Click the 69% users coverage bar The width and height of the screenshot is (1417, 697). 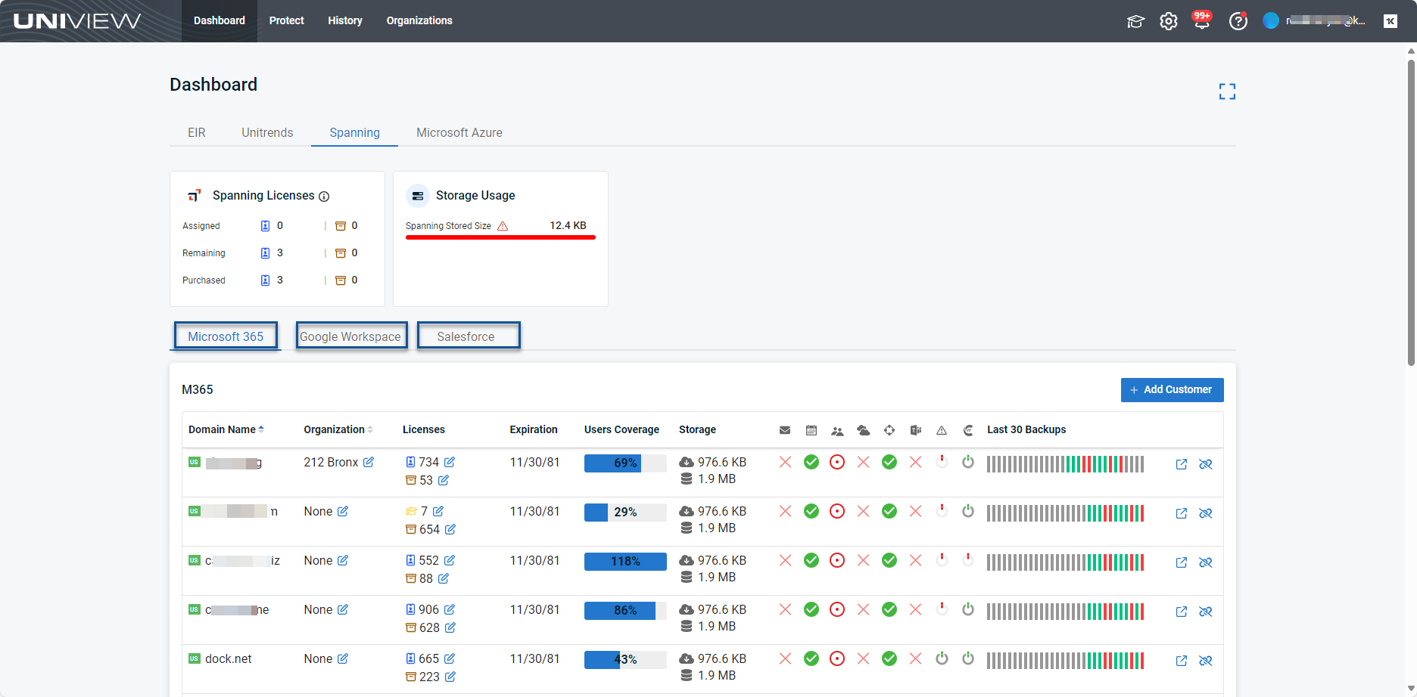coord(625,463)
